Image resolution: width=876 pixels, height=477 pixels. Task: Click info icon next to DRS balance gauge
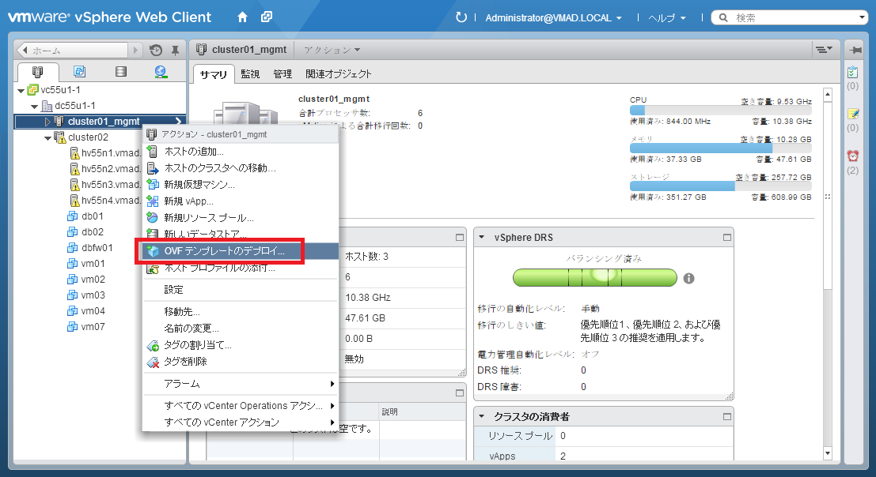tap(688, 278)
